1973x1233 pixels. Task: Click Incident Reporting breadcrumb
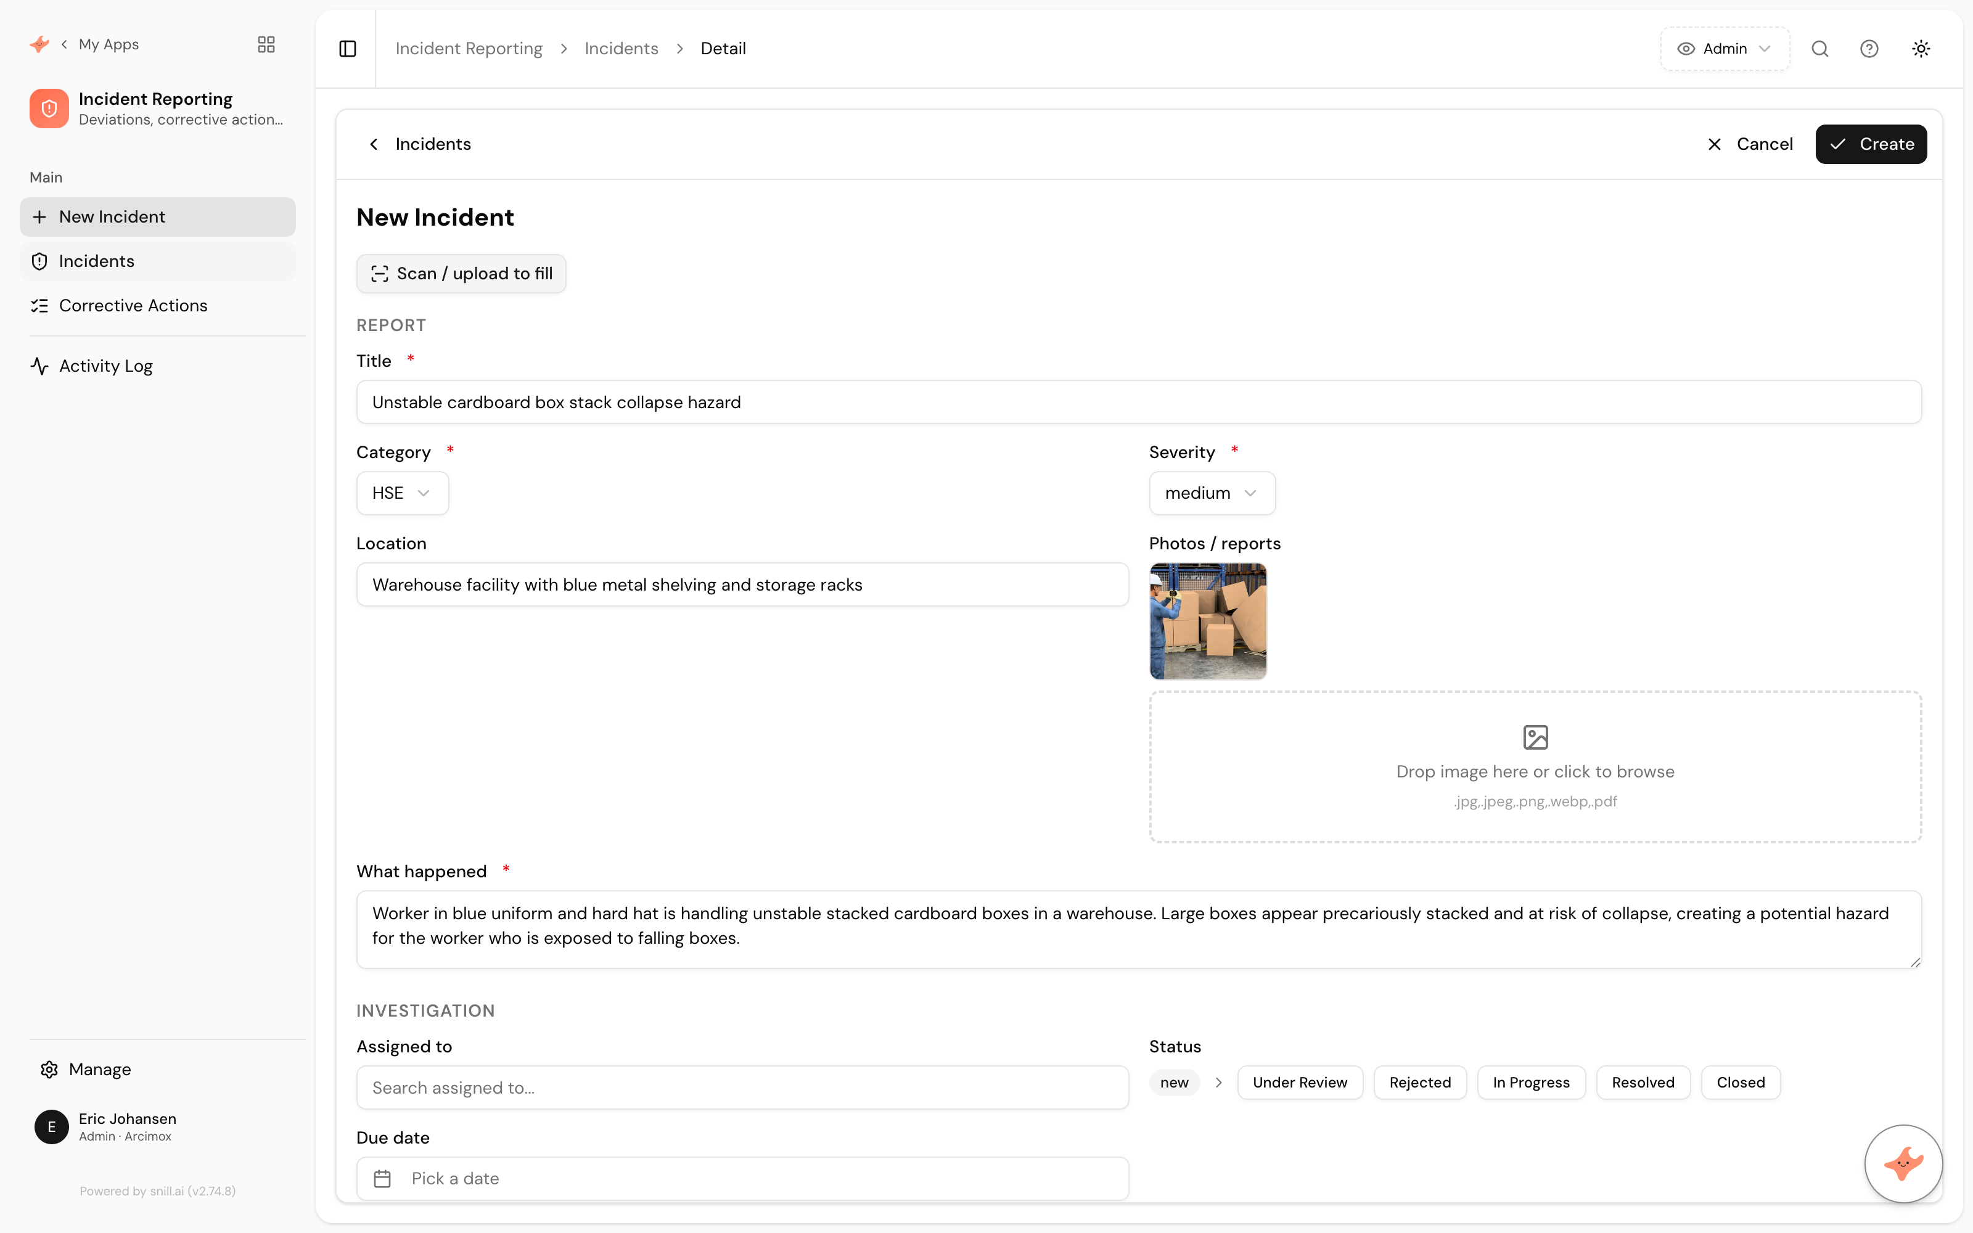coord(469,49)
